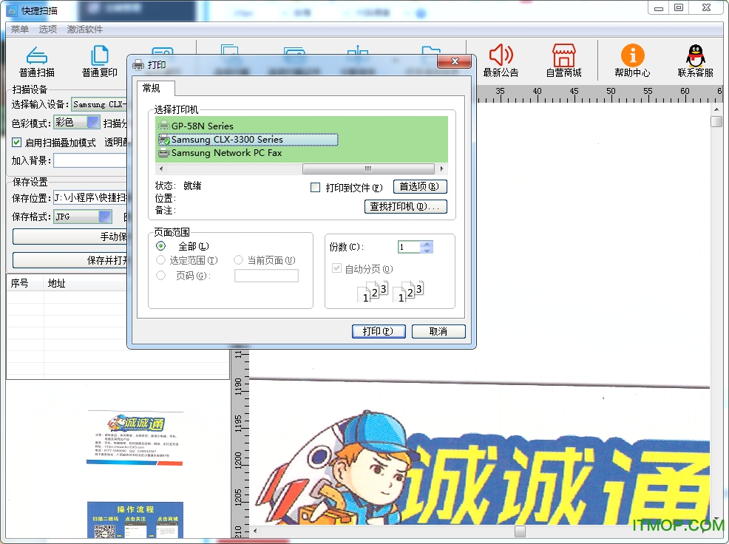The image size is (729, 544).
Task: Select GP-58N Series printer icon
Action: pyautogui.click(x=164, y=126)
